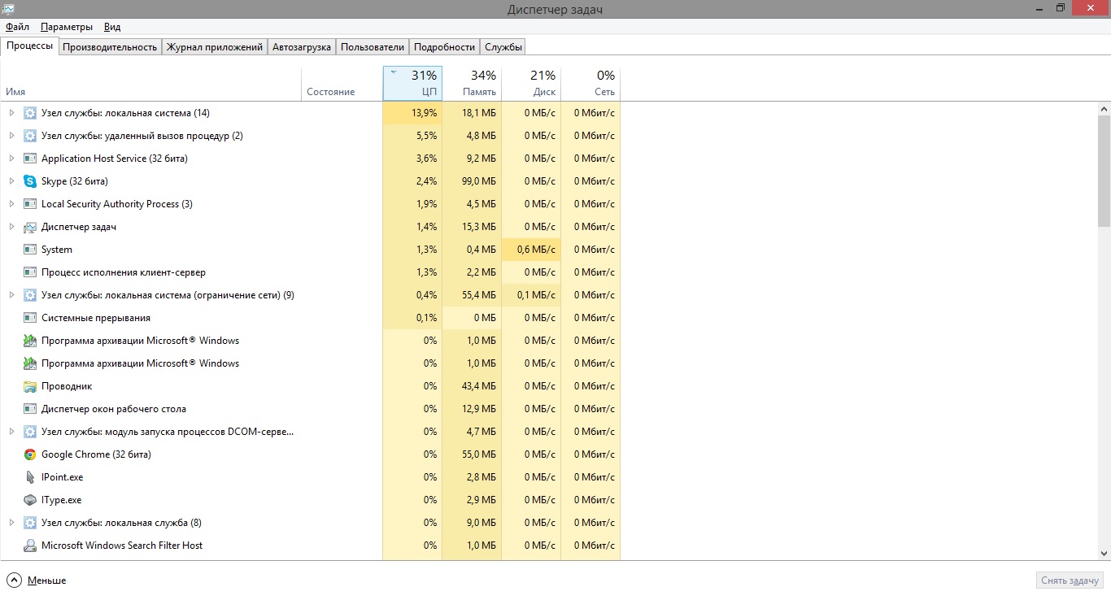The image size is (1111, 600).
Task: Switch to the Производительность tab
Action: pos(110,47)
